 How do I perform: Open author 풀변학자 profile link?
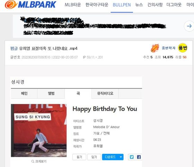[168, 48]
